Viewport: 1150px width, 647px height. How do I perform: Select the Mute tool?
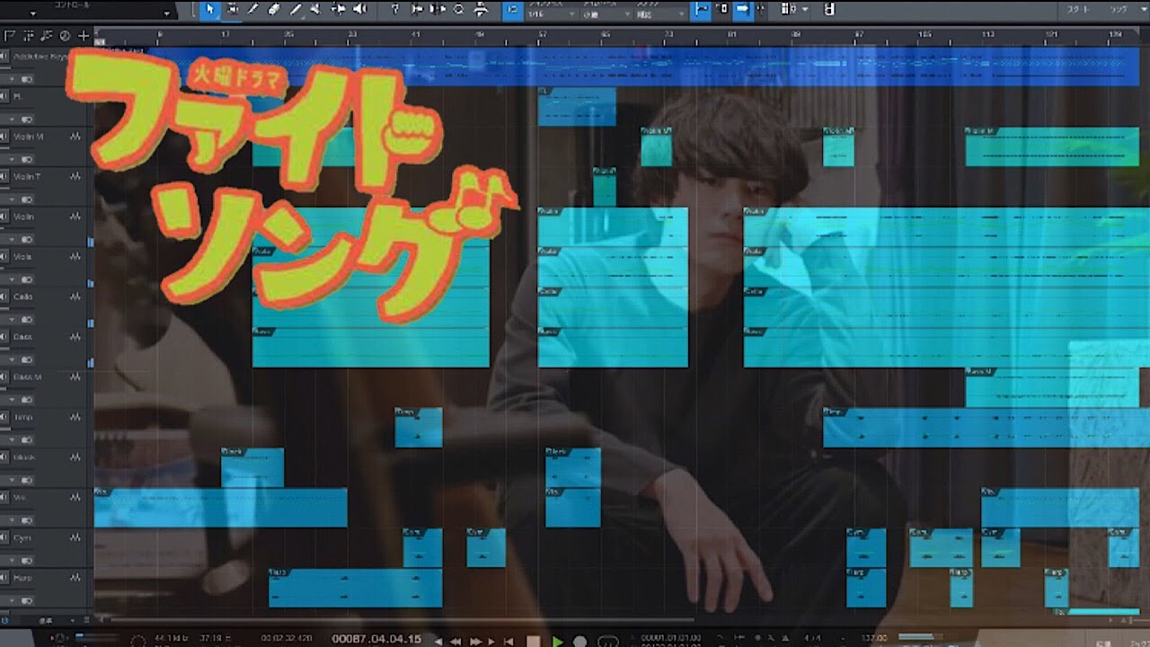(x=316, y=9)
